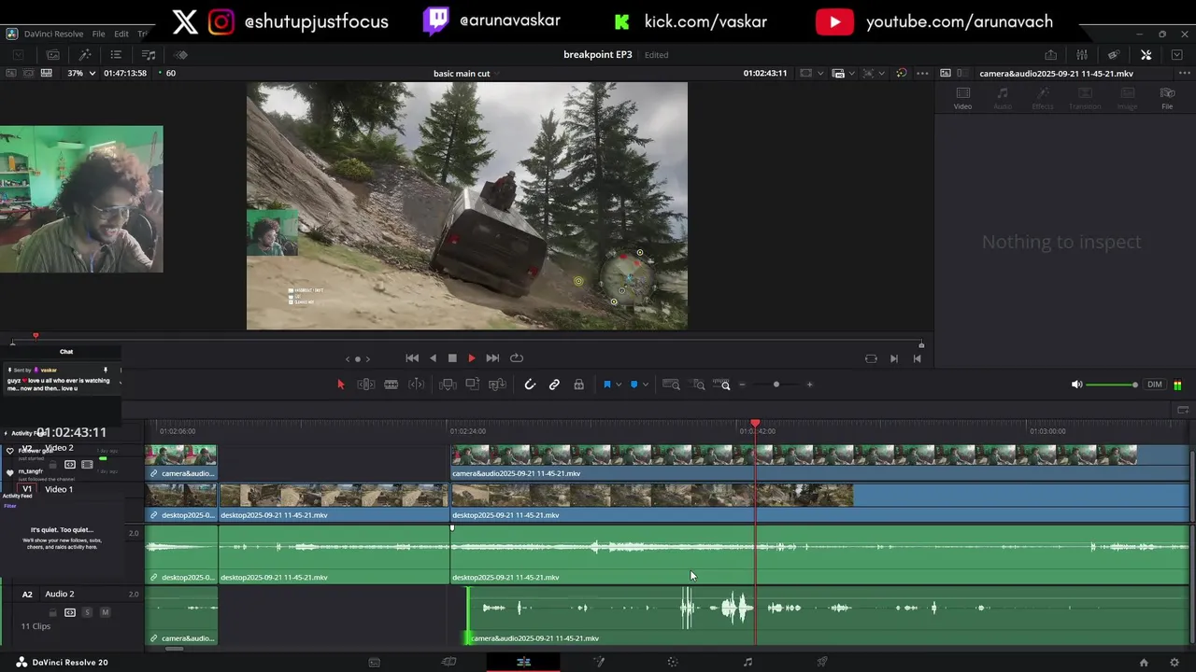The height and width of the screenshot is (672, 1196).
Task: Adjust the green monitor volume slider
Action: point(1112,385)
